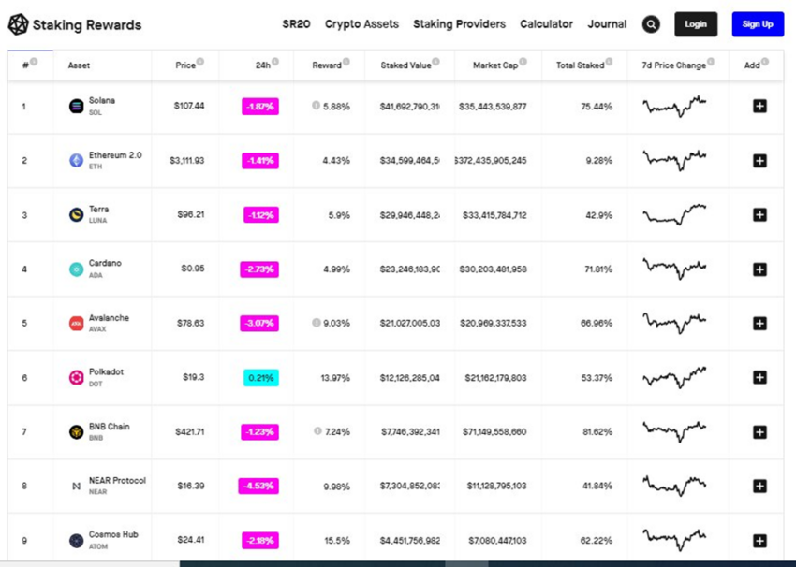Open the NEAR Protocol asset link
The image size is (796, 567).
coord(117,480)
